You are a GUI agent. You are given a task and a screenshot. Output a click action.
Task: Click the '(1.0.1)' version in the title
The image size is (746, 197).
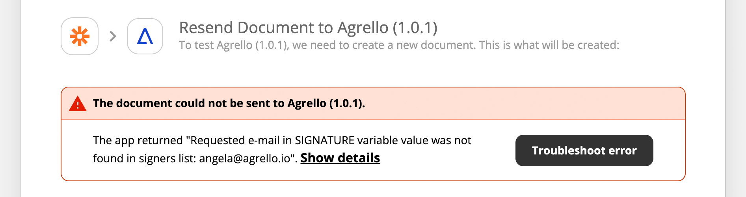415,28
